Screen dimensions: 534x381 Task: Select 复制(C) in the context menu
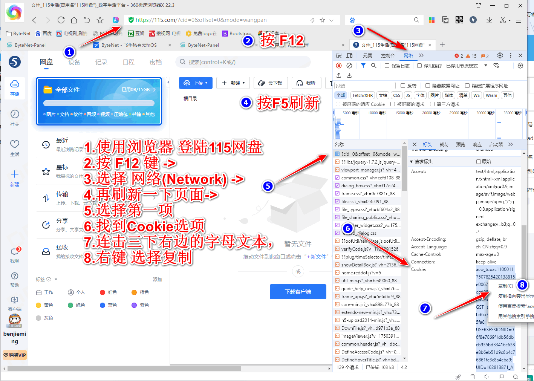click(x=505, y=286)
